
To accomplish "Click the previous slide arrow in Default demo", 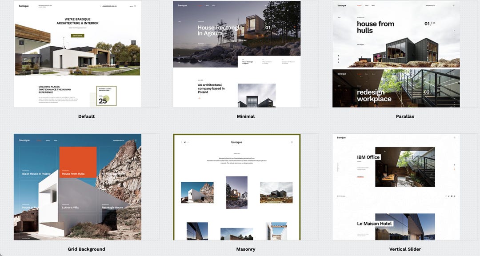I will click(21, 43).
